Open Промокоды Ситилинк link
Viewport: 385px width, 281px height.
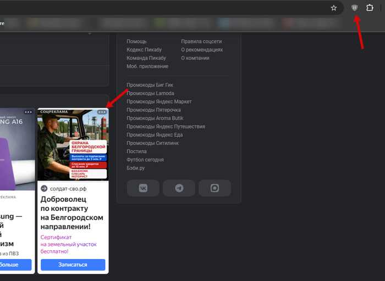(x=153, y=143)
